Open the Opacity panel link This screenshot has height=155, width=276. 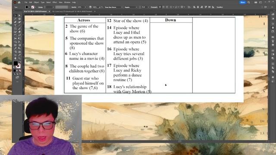74,7
